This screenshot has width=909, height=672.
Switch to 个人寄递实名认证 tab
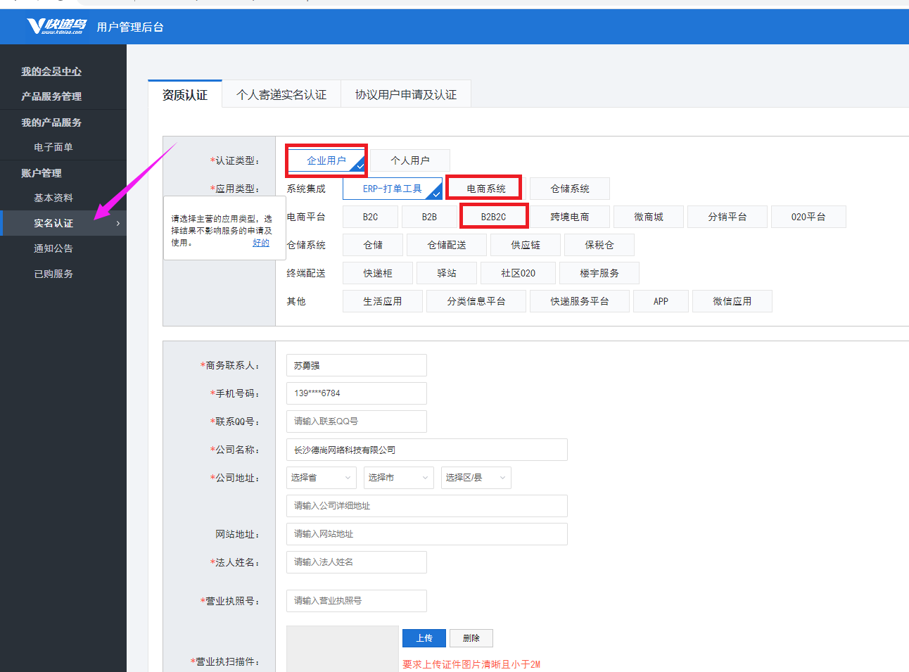[x=281, y=94]
